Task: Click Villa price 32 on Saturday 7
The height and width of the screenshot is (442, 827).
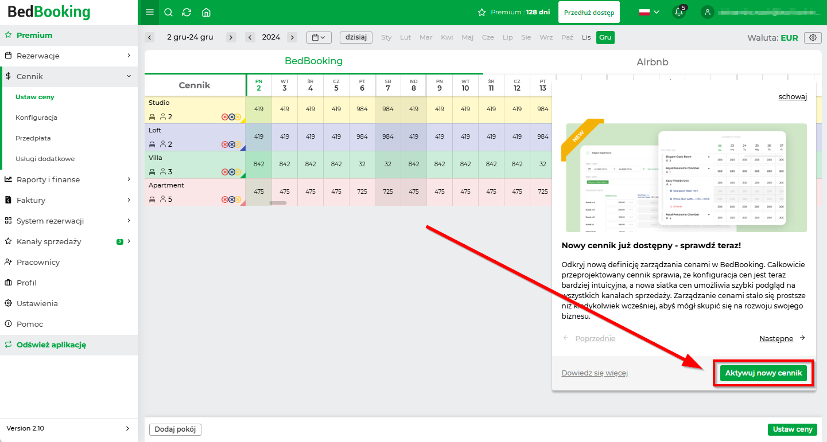Action: coord(388,164)
